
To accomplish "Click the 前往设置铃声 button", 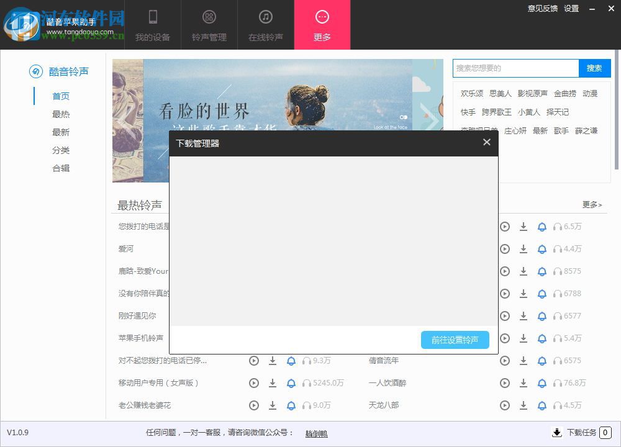I will coord(455,340).
